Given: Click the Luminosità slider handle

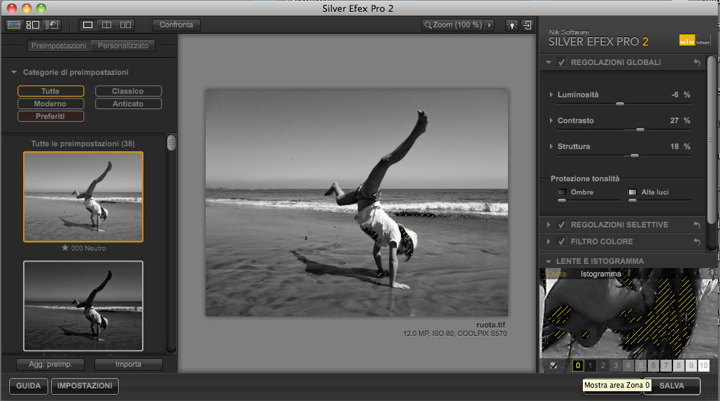Looking at the screenshot, I should 620,104.
